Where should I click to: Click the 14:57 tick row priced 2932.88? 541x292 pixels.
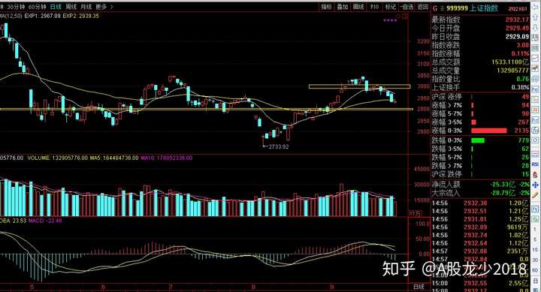pyautogui.click(x=480, y=251)
